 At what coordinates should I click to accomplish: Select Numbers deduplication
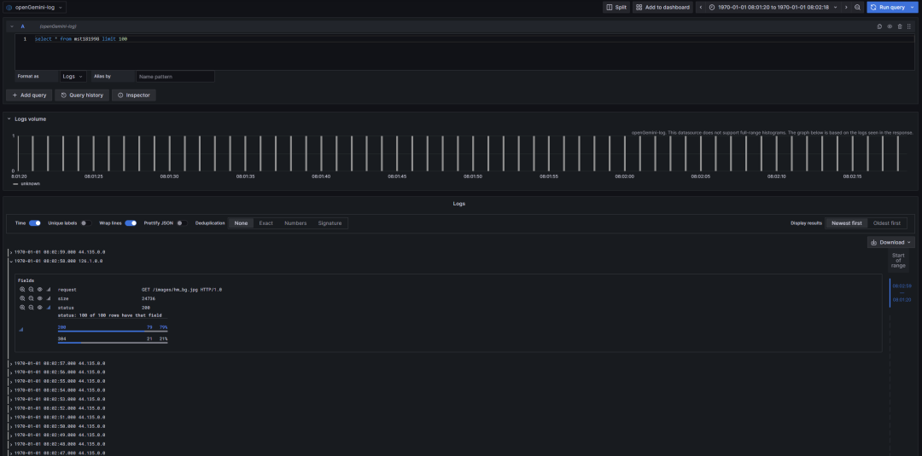pos(295,223)
